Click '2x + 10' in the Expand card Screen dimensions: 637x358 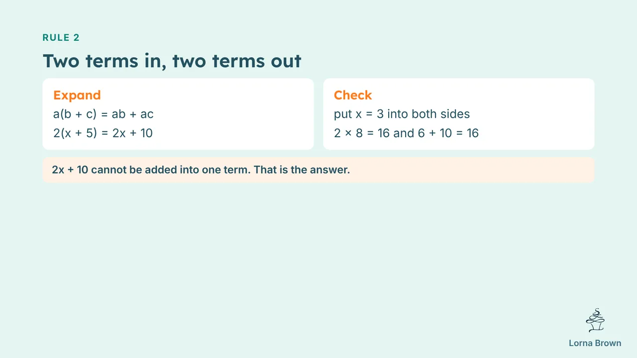click(x=132, y=133)
